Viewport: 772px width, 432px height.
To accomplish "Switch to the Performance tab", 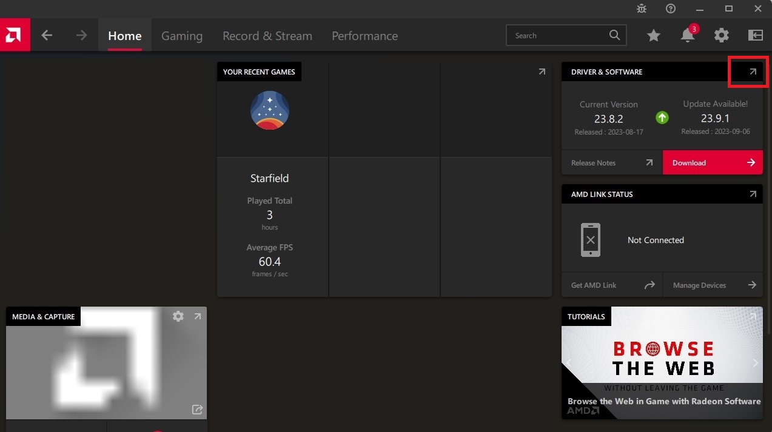I will (364, 36).
